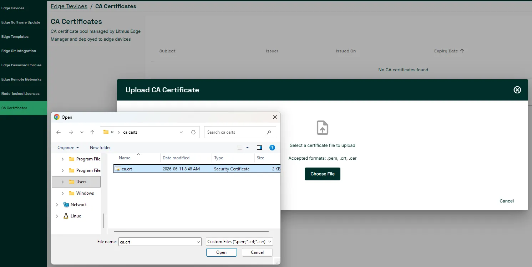
Task: Toggle the preview pane icon
Action: pos(259,148)
